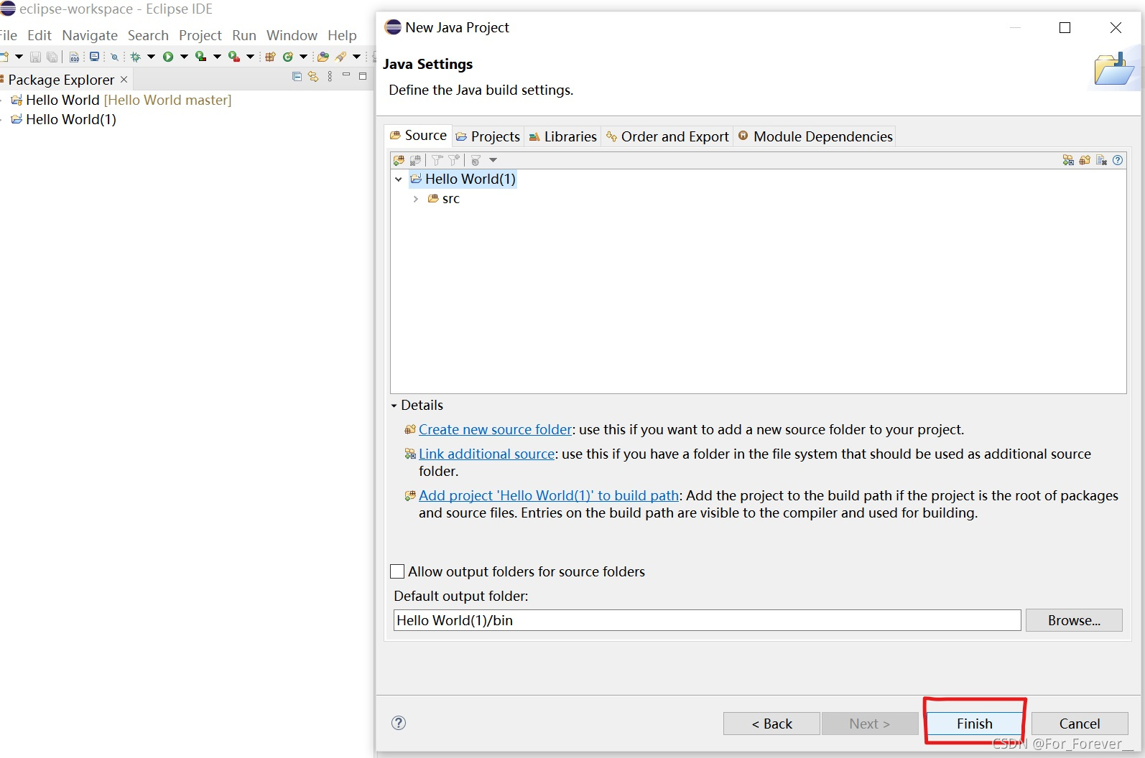Open the New Java Class dropdown arrow

pos(303,57)
